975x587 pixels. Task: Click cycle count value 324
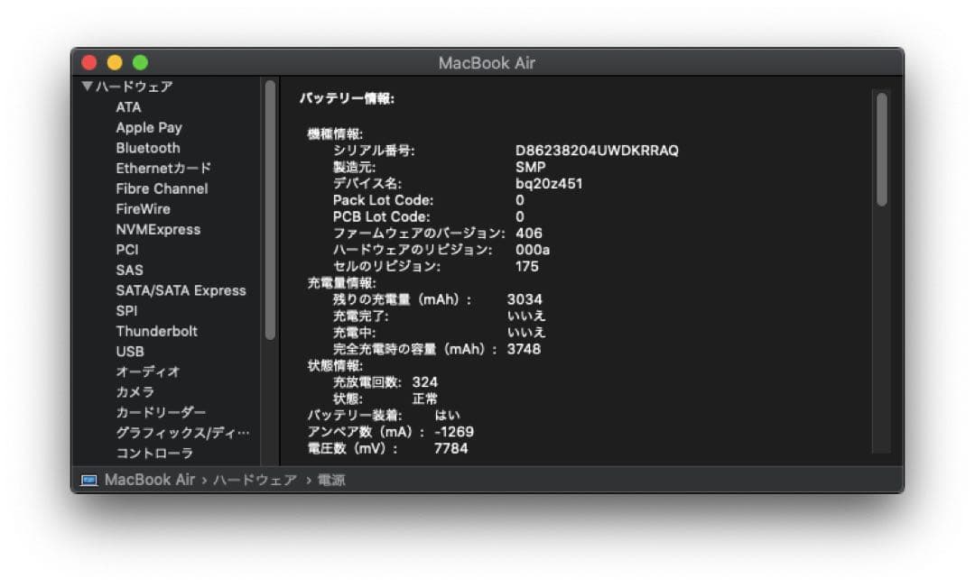tap(424, 382)
